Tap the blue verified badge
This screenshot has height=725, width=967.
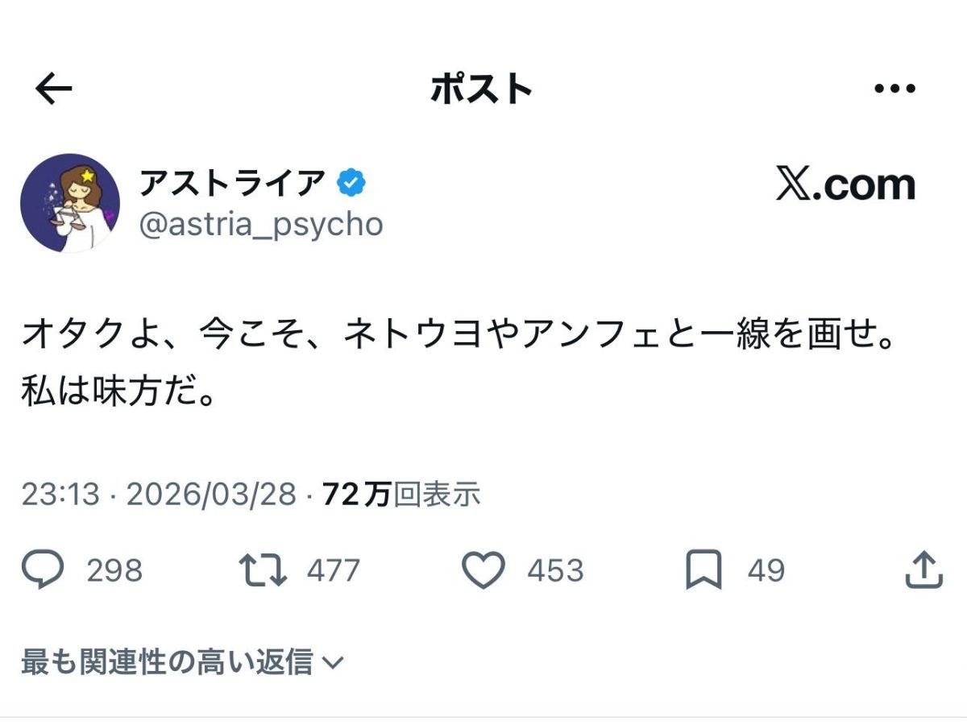[351, 184]
